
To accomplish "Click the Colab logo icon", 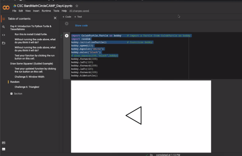I will tap(6, 7).
